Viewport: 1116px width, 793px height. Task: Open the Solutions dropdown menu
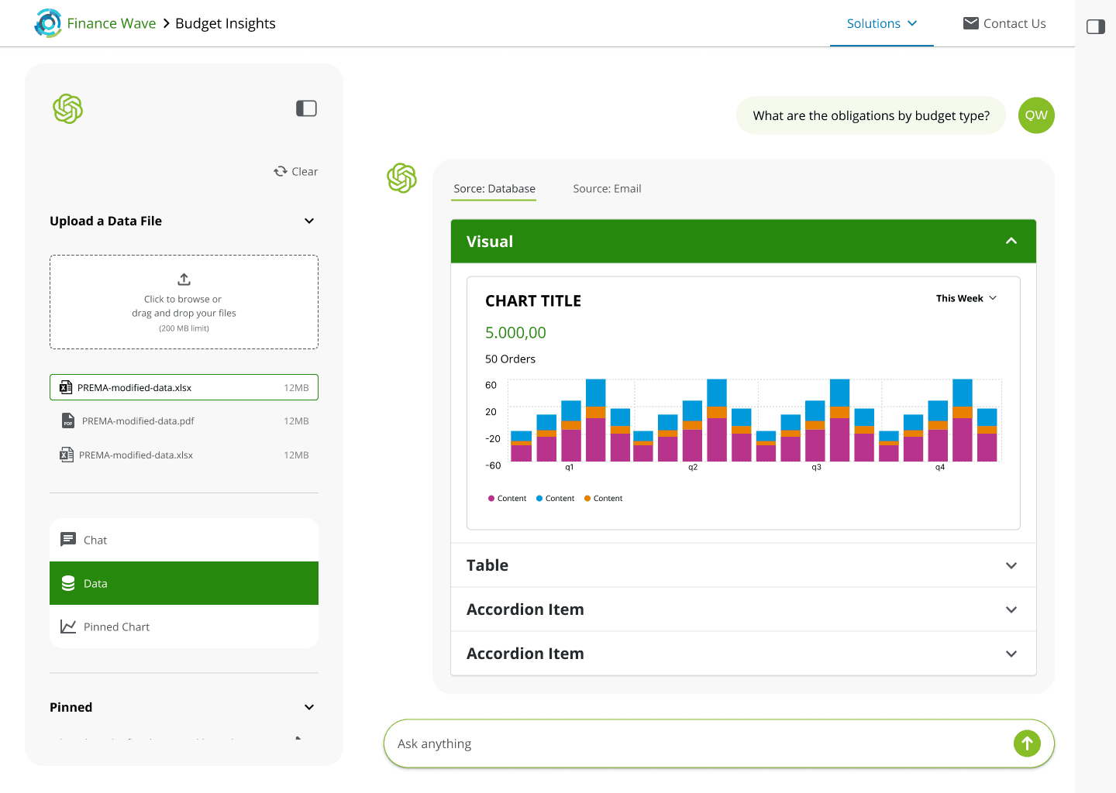click(x=881, y=23)
